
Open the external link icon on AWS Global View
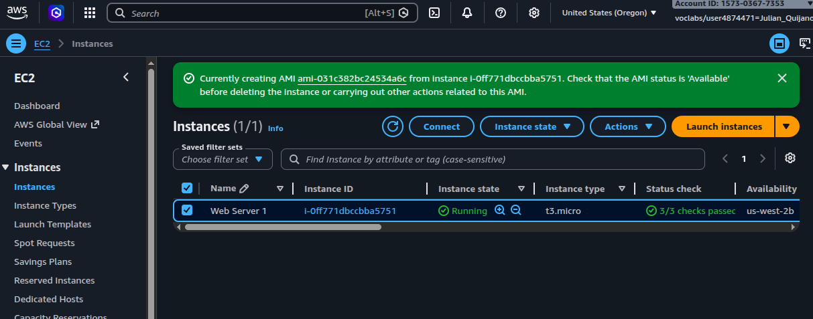[95, 124]
